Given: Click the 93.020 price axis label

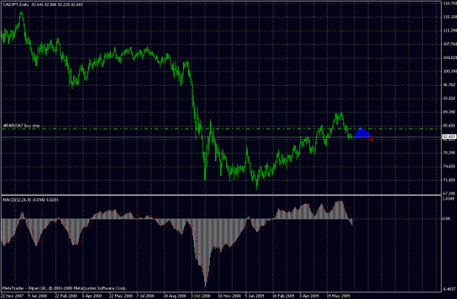Looking at the screenshot, I should point(450,99).
